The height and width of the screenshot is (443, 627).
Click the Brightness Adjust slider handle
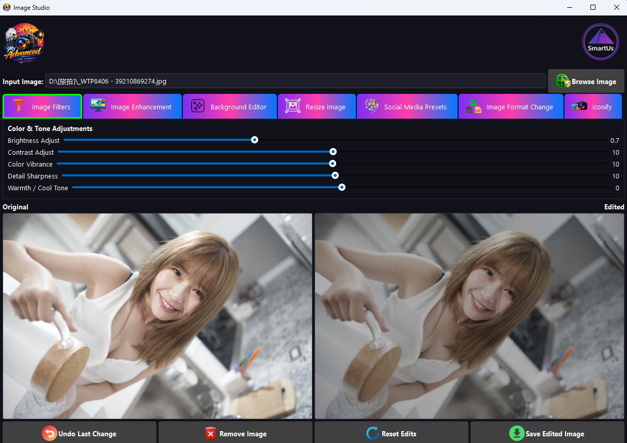(255, 140)
